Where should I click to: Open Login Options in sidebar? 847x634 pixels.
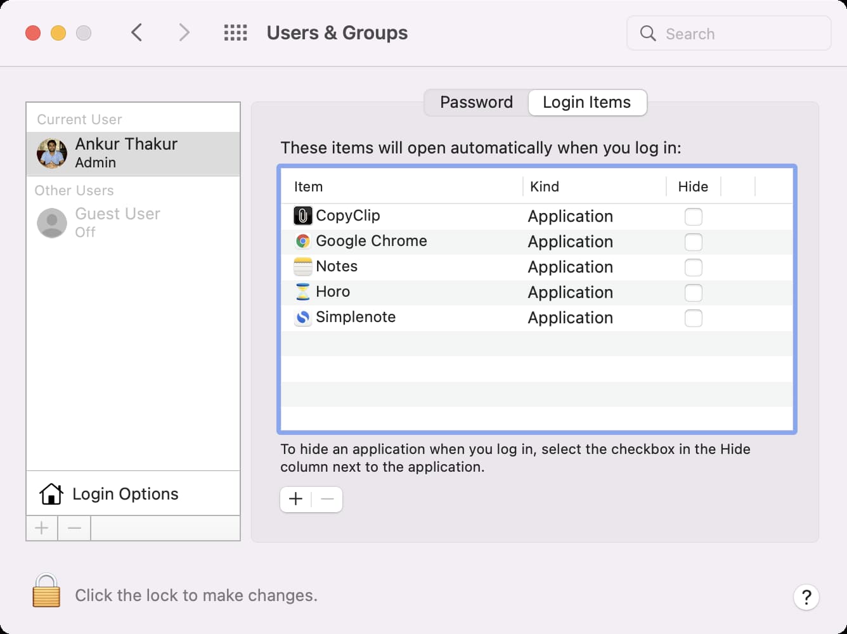coord(133,494)
